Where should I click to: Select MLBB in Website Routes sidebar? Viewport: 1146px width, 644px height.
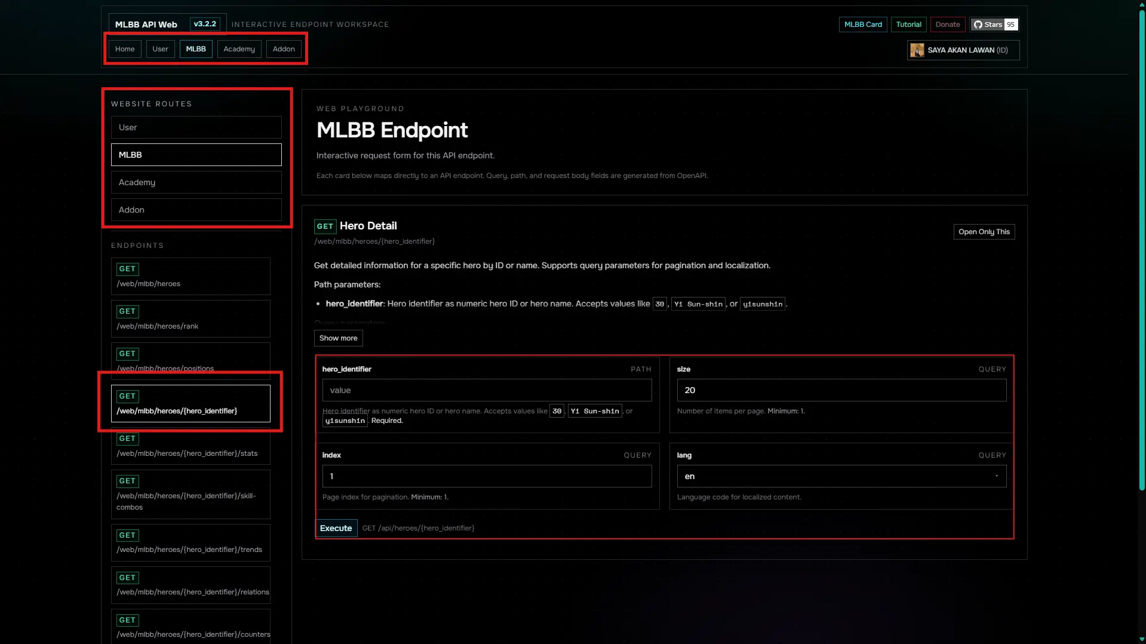pyautogui.click(x=196, y=155)
